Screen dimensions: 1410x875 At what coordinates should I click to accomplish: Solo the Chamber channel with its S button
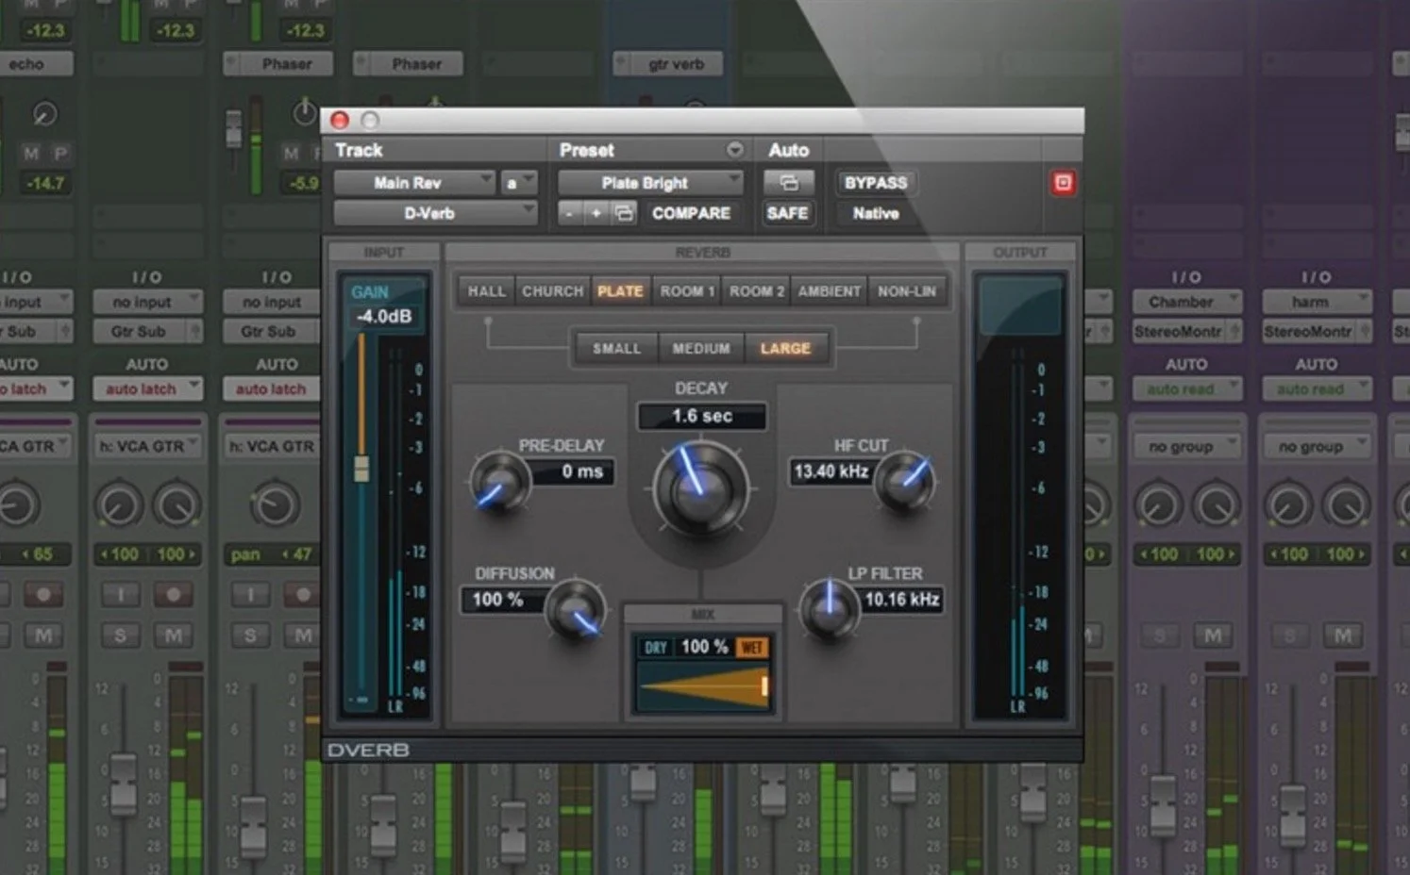click(1159, 636)
